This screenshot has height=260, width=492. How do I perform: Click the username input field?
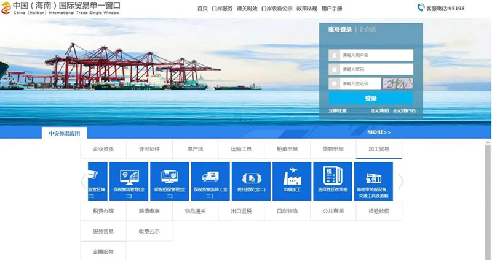pyautogui.click(x=376, y=55)
